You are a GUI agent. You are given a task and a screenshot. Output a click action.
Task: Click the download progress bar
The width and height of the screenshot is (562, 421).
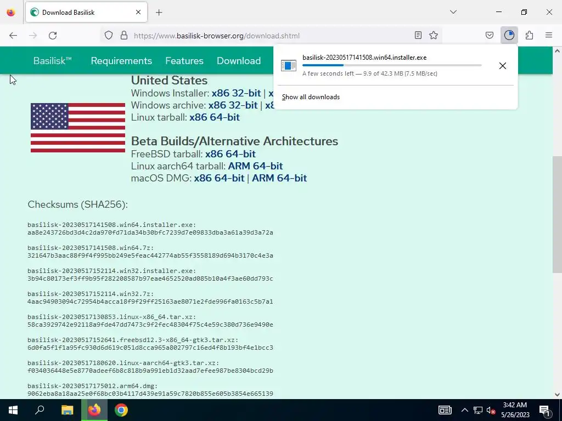click(392, 66)
